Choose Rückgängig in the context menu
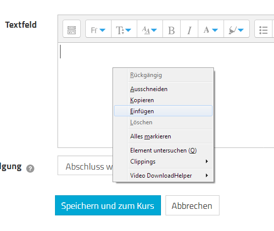Screen dimensions: 274x231 click(x=163, y=75)
